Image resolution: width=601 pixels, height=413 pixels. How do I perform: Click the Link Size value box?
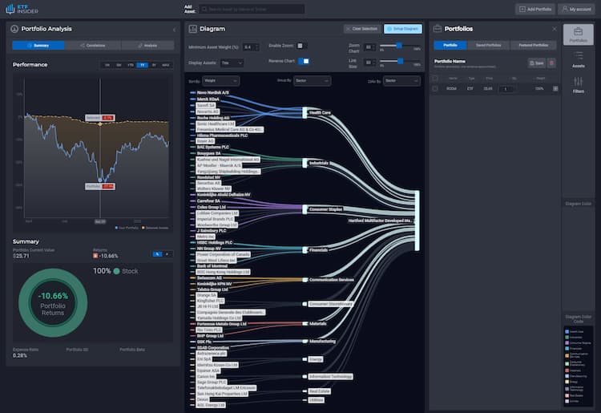[x=370, y=63]
